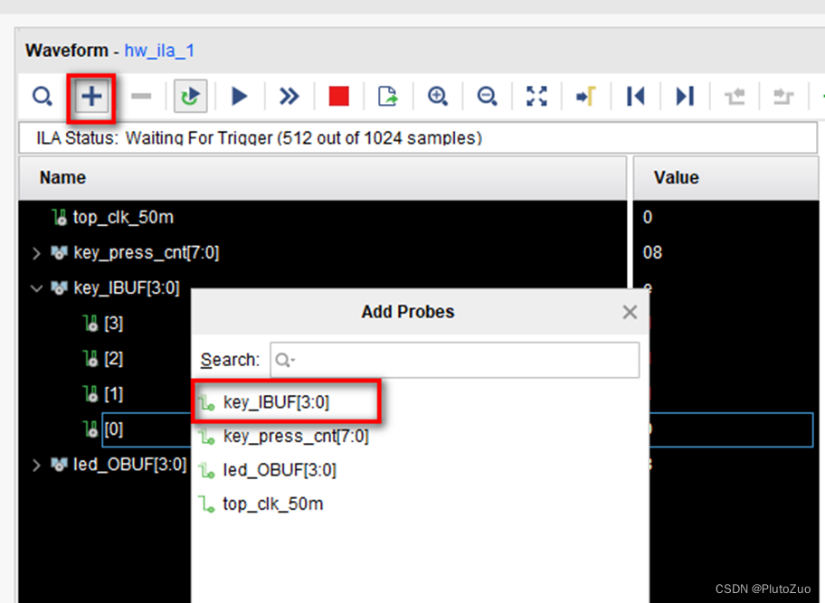
Task: Click the double-arrow run immediately icon
Action: [288, 96]
